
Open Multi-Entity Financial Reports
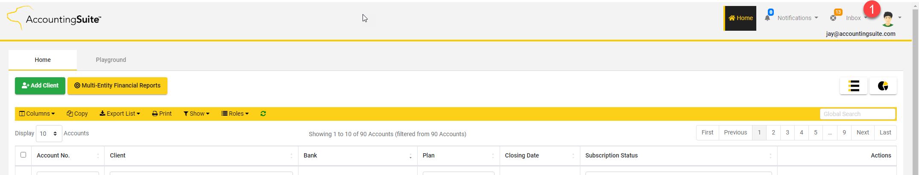pos(117,86)
